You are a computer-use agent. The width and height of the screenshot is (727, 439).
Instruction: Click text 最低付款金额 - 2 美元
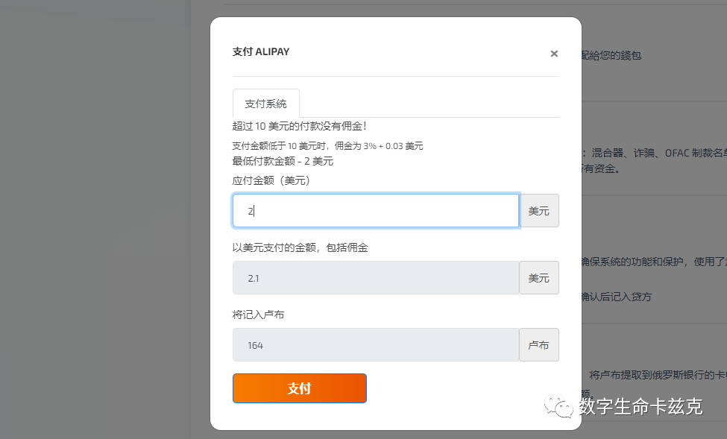[x=283, y=161]
